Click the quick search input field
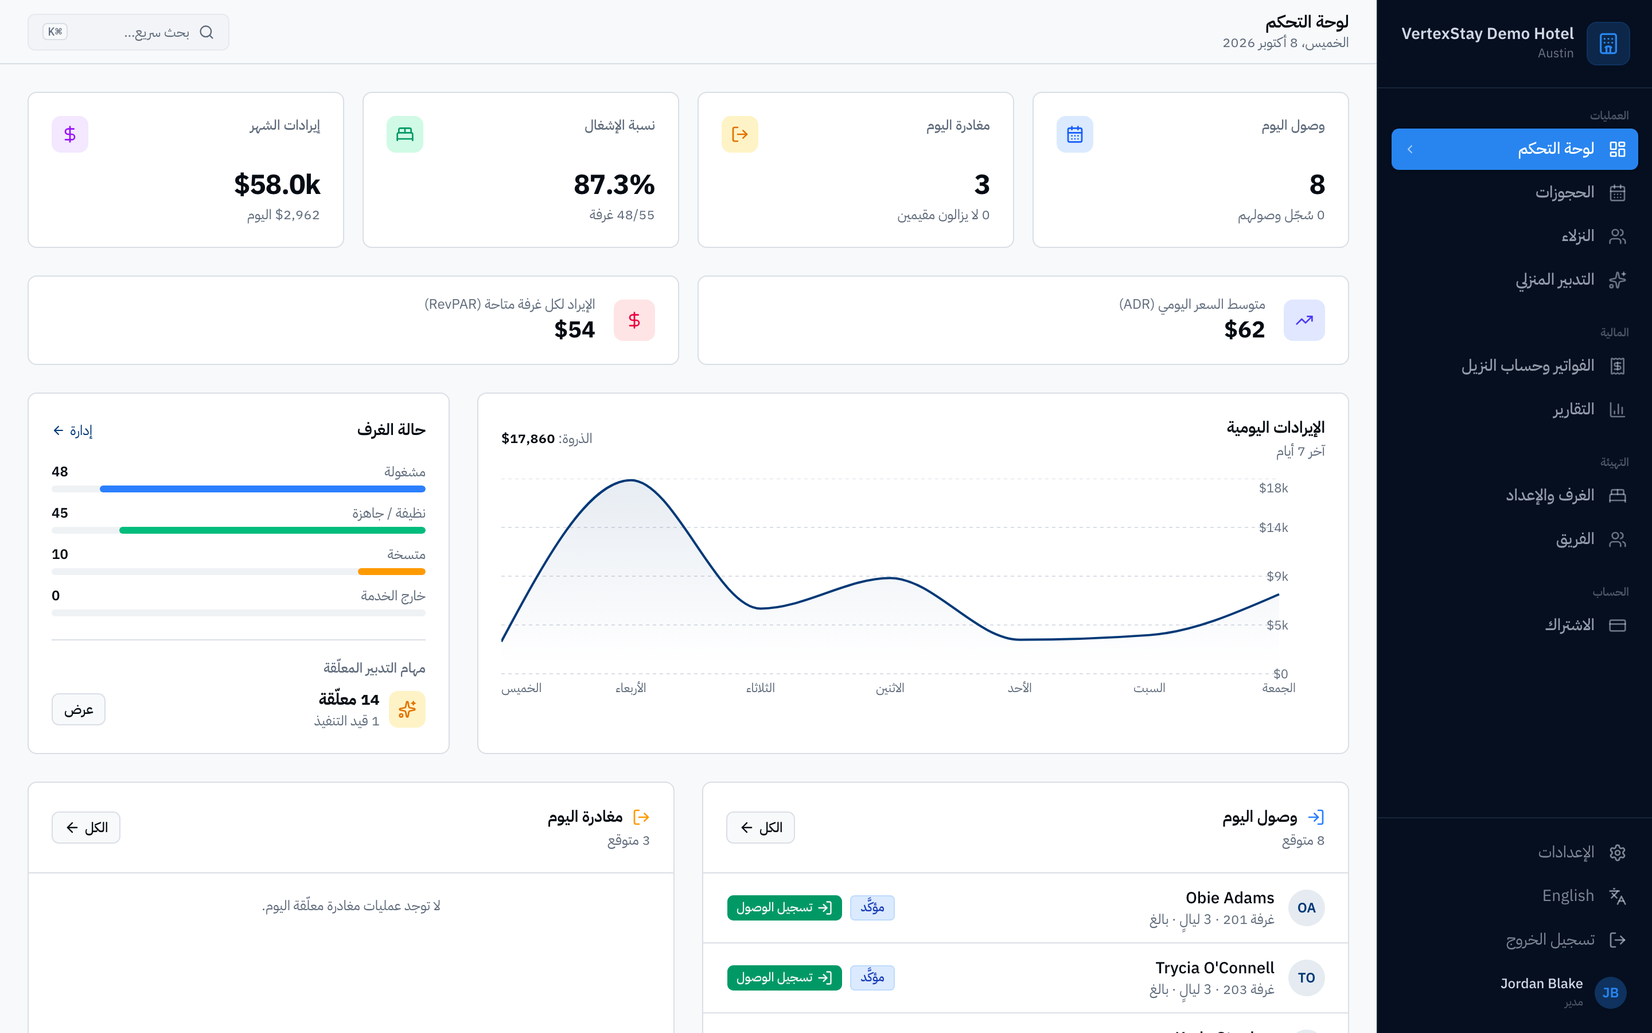 128,32
